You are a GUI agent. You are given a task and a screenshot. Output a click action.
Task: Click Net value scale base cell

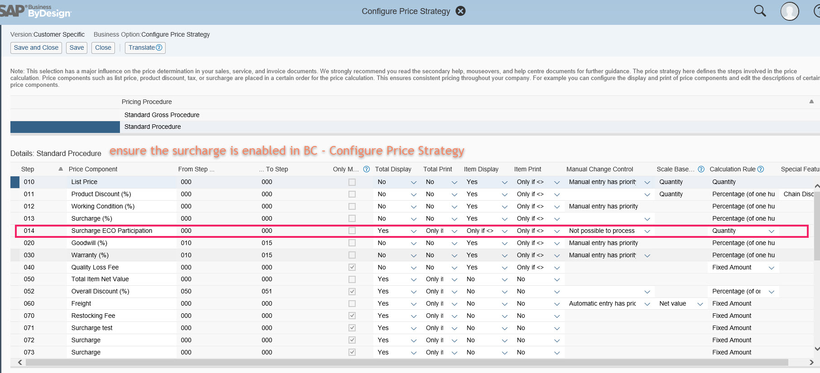tap(672, 303)
